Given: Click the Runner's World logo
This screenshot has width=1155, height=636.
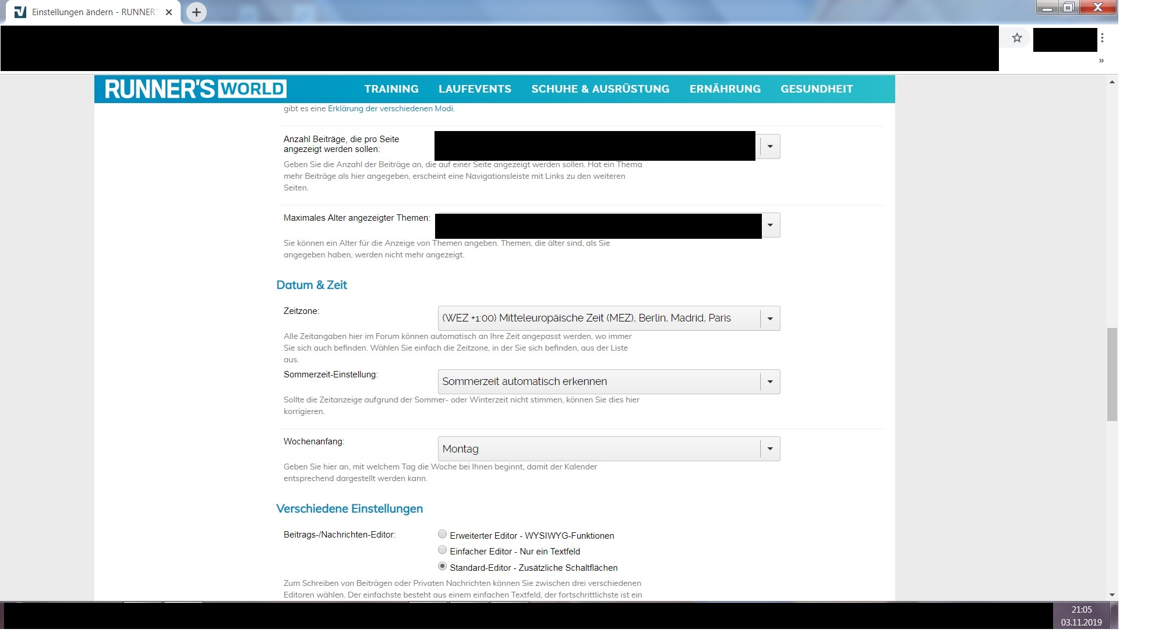Looking at the screenshot, I should click(195, 89).
